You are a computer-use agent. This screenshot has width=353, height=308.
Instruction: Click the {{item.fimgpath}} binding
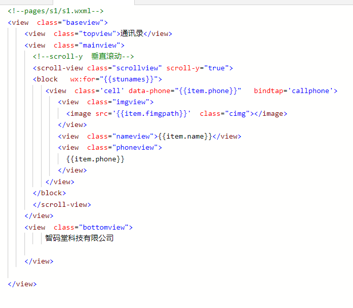click(x=152, y=113)
